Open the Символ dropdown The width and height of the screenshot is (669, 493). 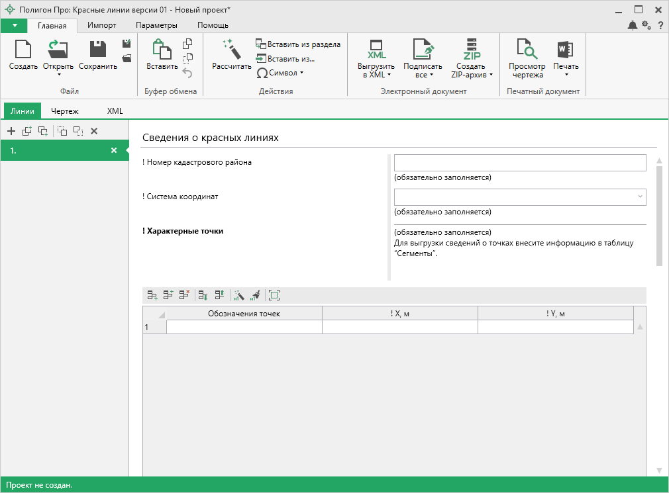click(280, 73)
